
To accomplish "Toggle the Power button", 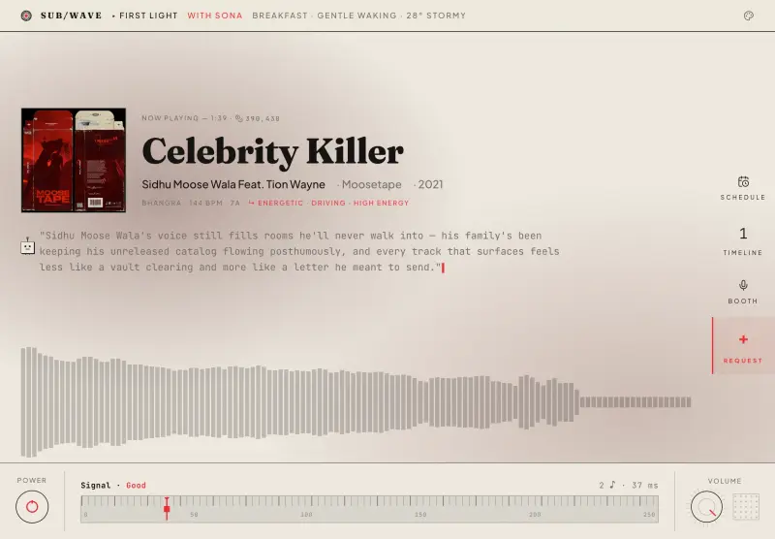I will (x=32, y=506).
